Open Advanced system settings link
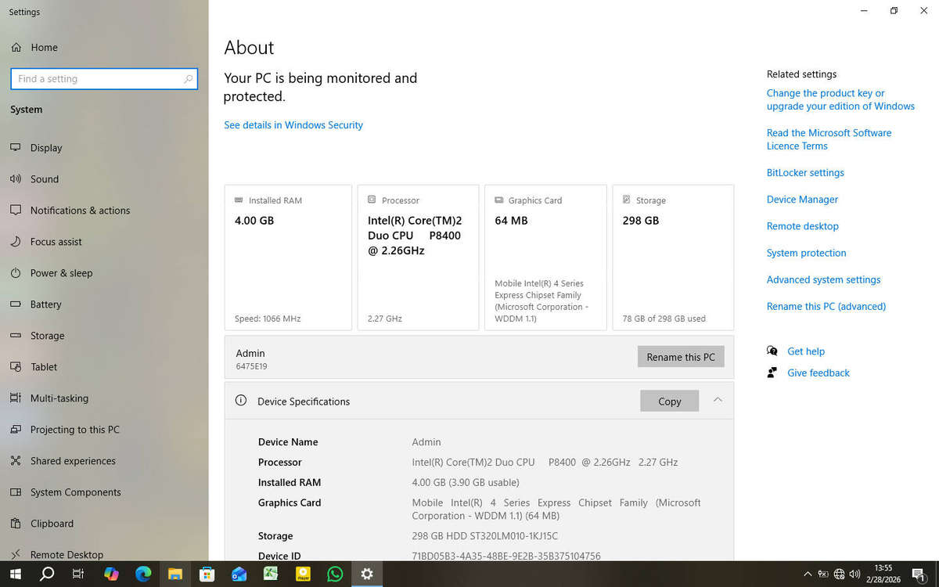939x587 pixels. [x=823, y=279]
